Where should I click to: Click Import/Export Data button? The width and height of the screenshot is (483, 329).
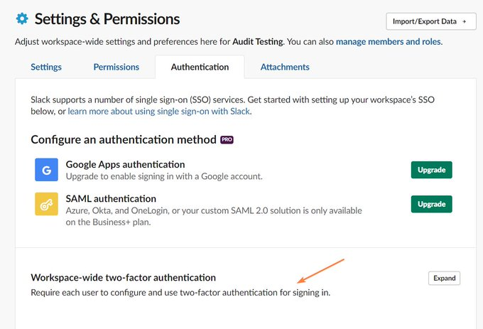click(x=431, y=21)
